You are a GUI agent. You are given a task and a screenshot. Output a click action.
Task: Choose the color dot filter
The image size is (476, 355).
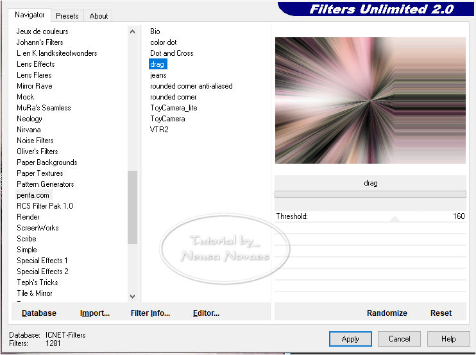164,42
